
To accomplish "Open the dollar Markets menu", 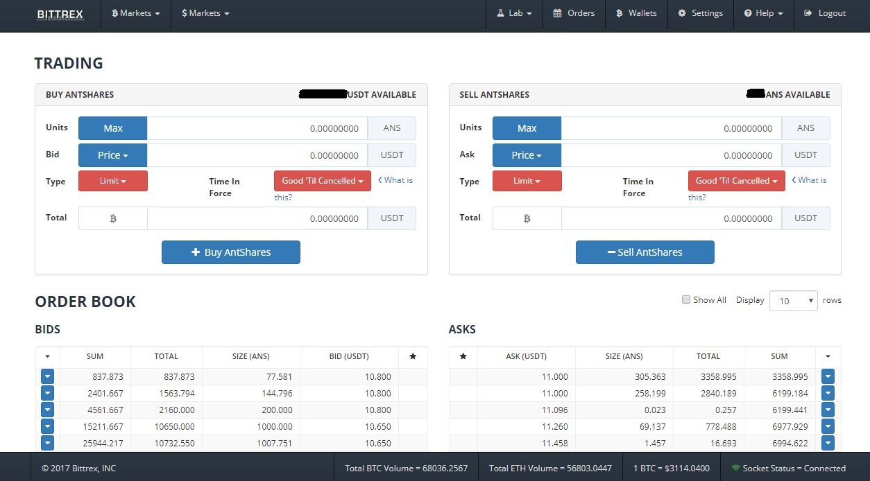I will pyautogui.click(x=205, y=13).
